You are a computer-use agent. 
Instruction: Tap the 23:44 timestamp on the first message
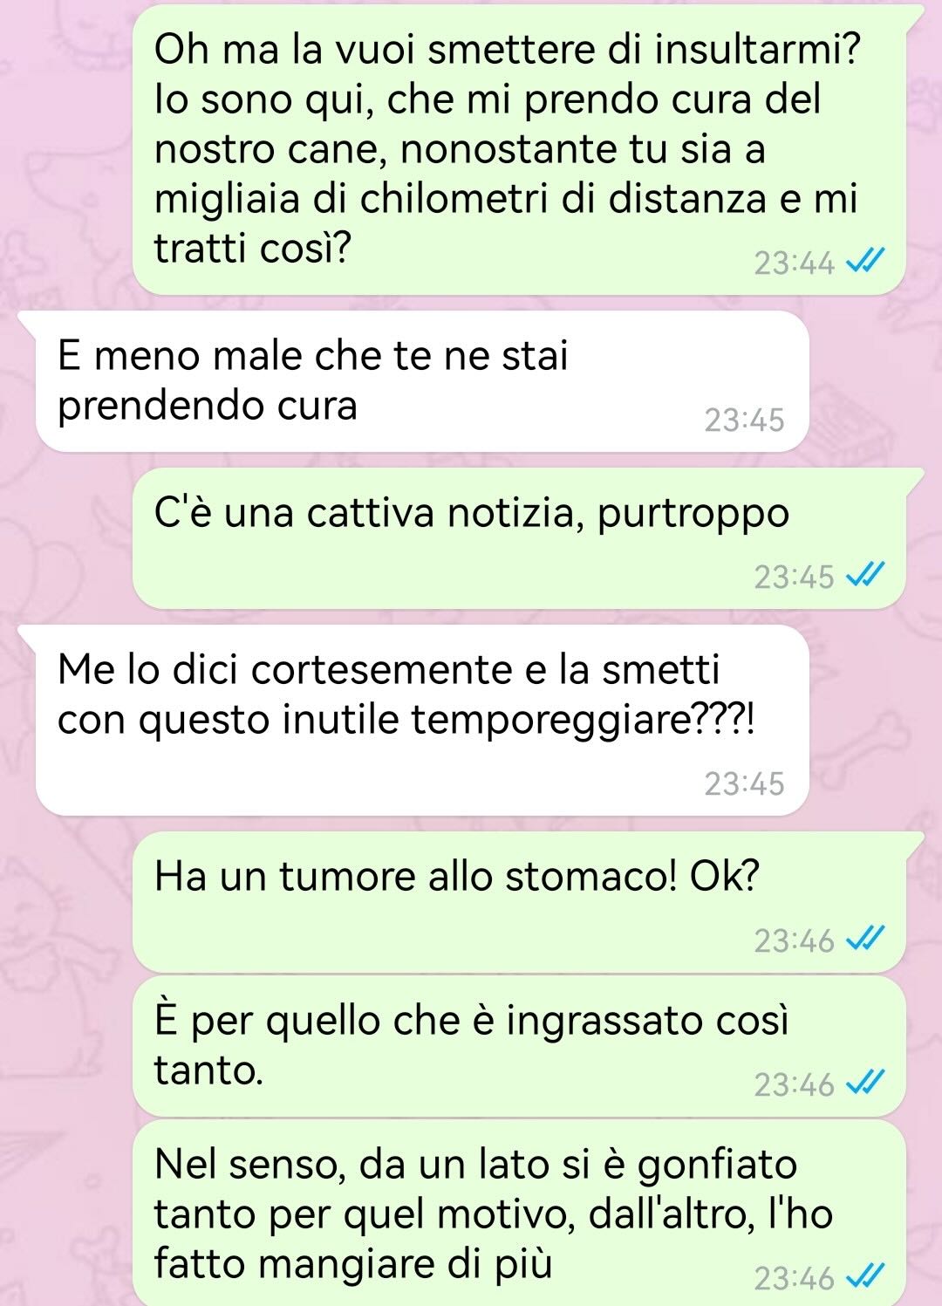click(x=794, y=263)
